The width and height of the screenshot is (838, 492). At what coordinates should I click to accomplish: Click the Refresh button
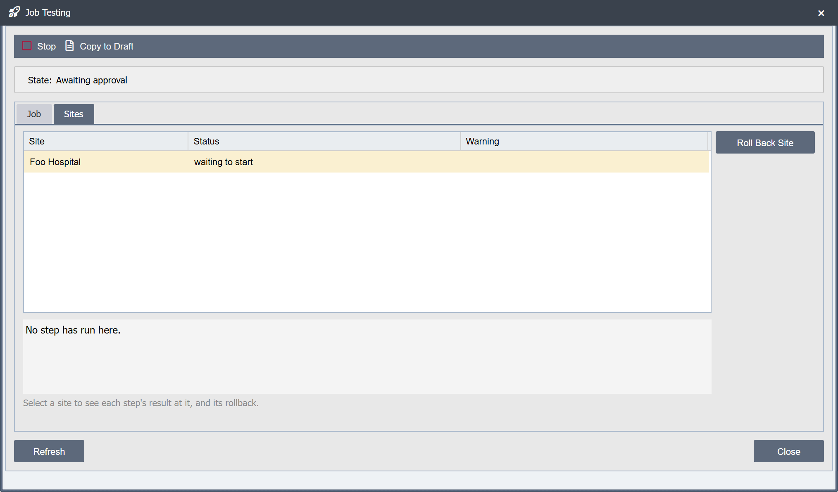(49, 451)
